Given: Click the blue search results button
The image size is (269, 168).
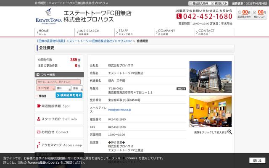Looking at the screenshot, I should [69, 95].
